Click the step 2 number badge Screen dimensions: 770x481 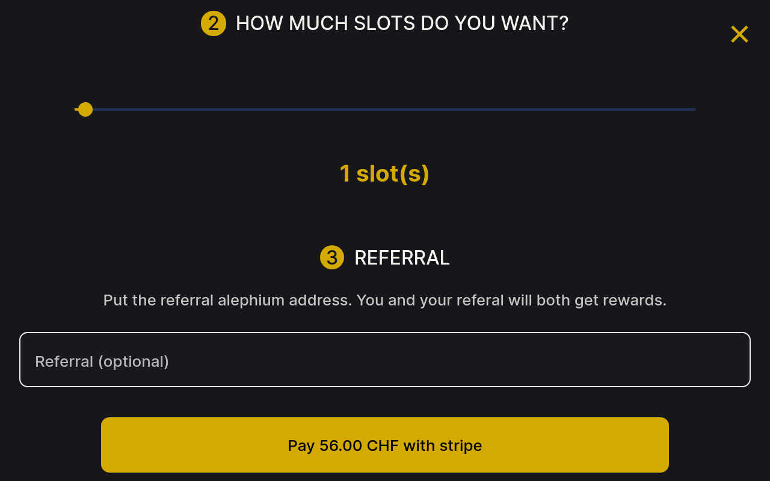point(214,23)
